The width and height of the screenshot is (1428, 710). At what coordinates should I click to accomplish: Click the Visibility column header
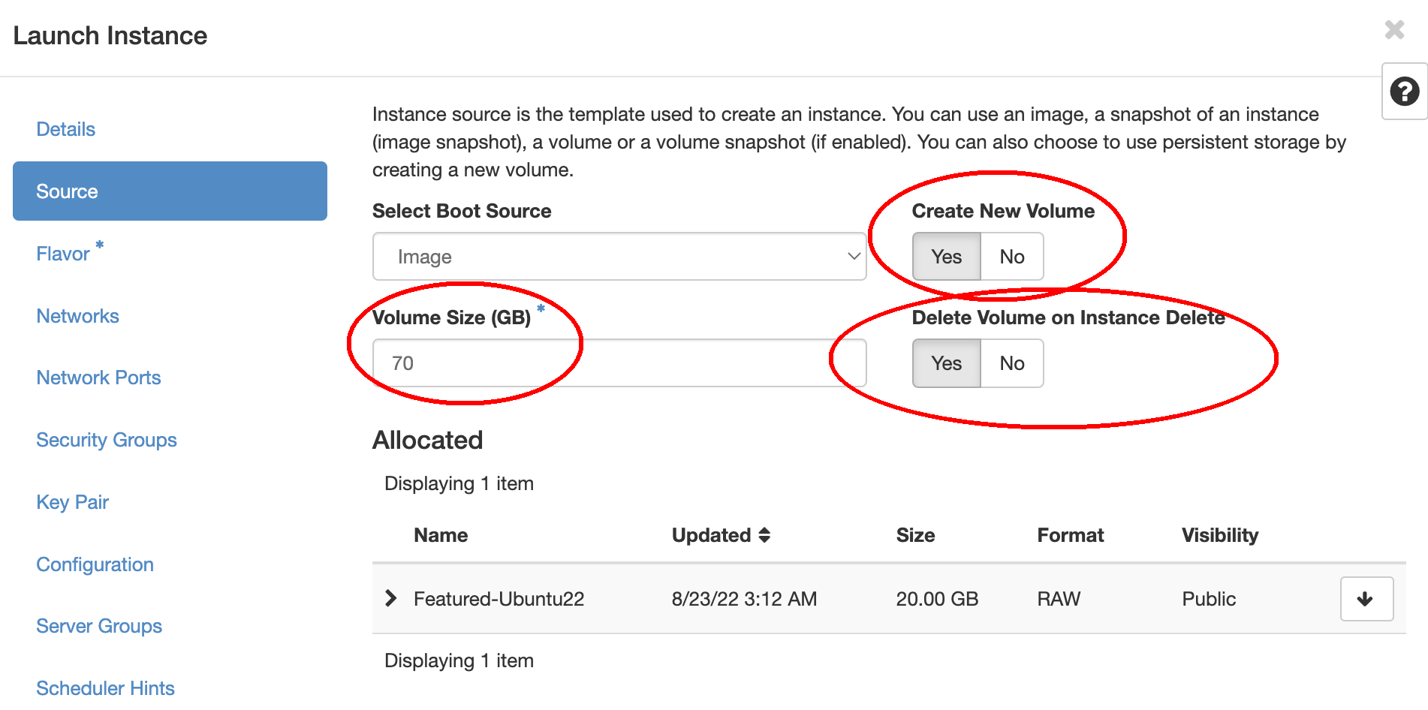[1220, 535]
